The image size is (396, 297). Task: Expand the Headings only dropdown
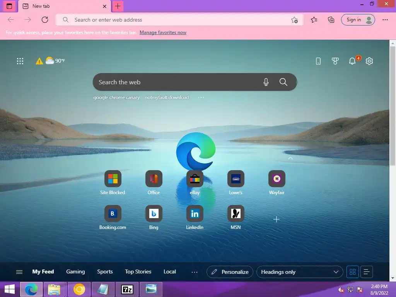300,272
